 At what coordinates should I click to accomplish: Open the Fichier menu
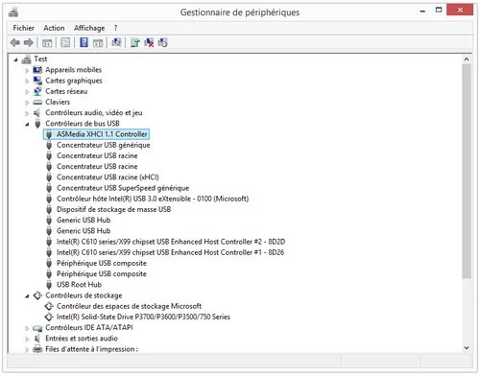(23, 28)
